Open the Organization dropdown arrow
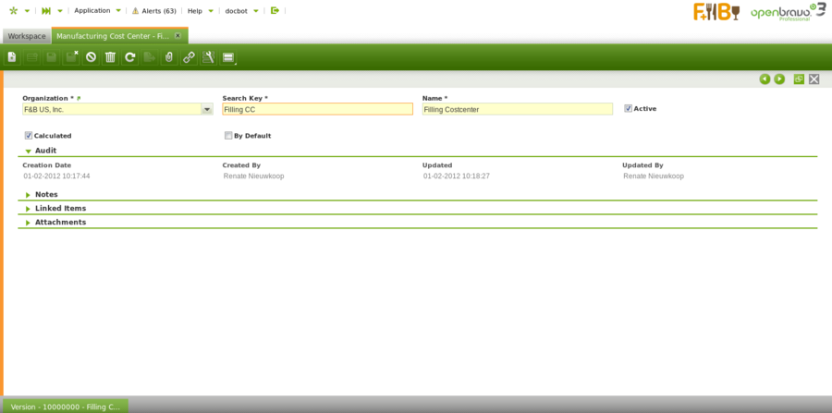The image size is (832, 413). tap(207, 109)
